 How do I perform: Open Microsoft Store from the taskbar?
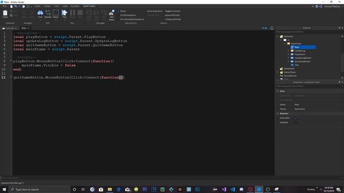101,189
